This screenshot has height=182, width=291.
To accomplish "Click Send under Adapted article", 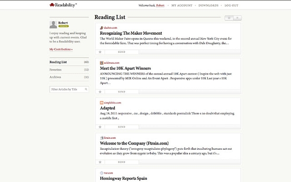I will tap(122, 127).
